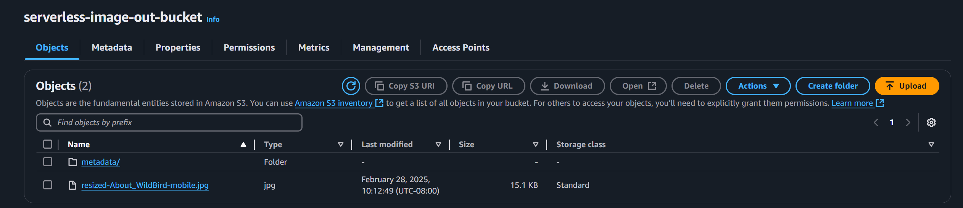Toggle the select-all objects checkbox

[48, 144]
